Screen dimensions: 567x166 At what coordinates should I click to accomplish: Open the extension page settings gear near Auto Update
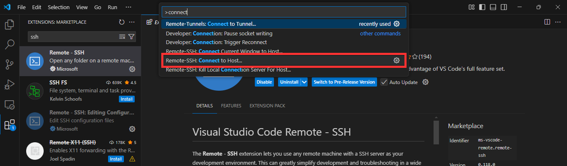[425, 82]
